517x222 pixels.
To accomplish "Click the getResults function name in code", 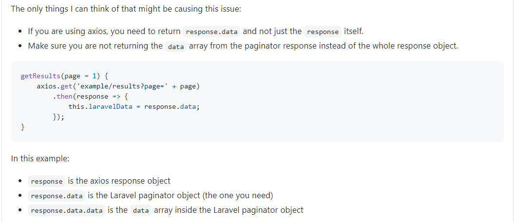I will (41, 76).
